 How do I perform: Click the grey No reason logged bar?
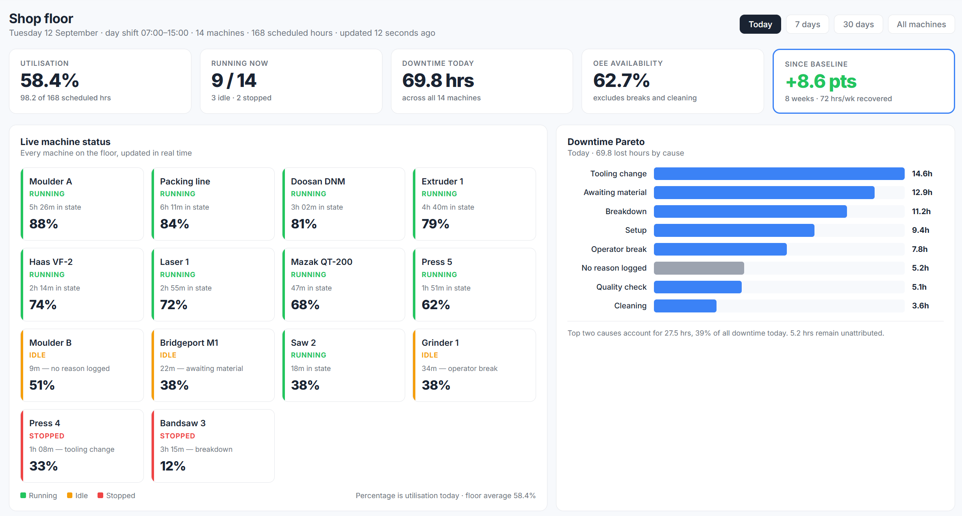click(699, 268)
